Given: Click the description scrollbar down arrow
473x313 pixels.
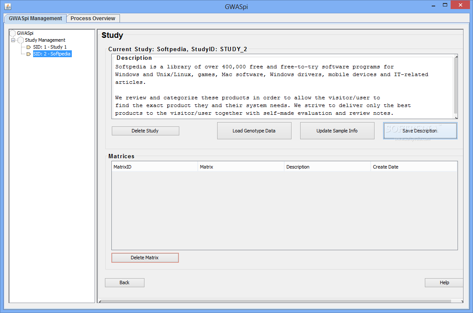Looking at the screenshot, I should [456, 118].
